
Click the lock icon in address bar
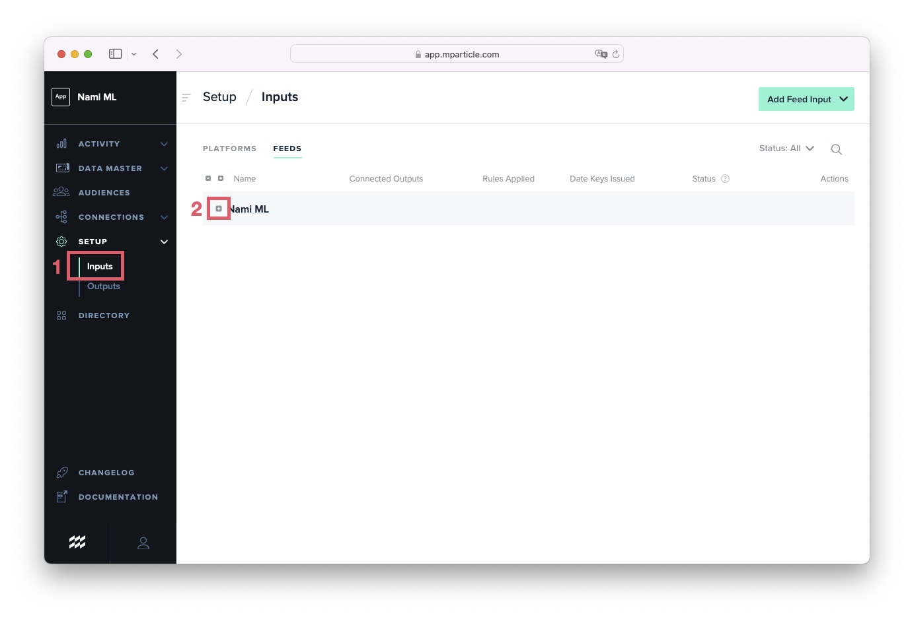pyautogui.click(x=418, y=54)
